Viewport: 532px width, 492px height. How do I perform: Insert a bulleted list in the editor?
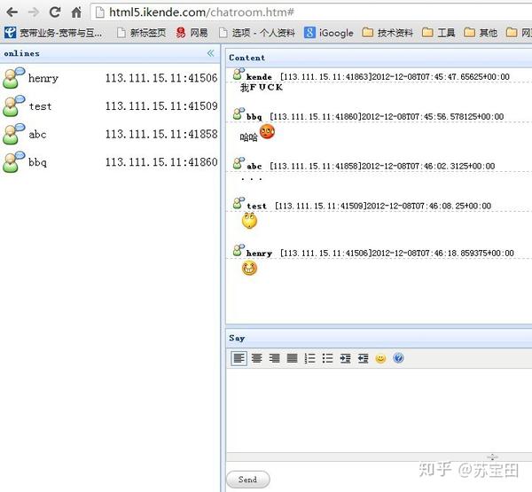[328, 358]
